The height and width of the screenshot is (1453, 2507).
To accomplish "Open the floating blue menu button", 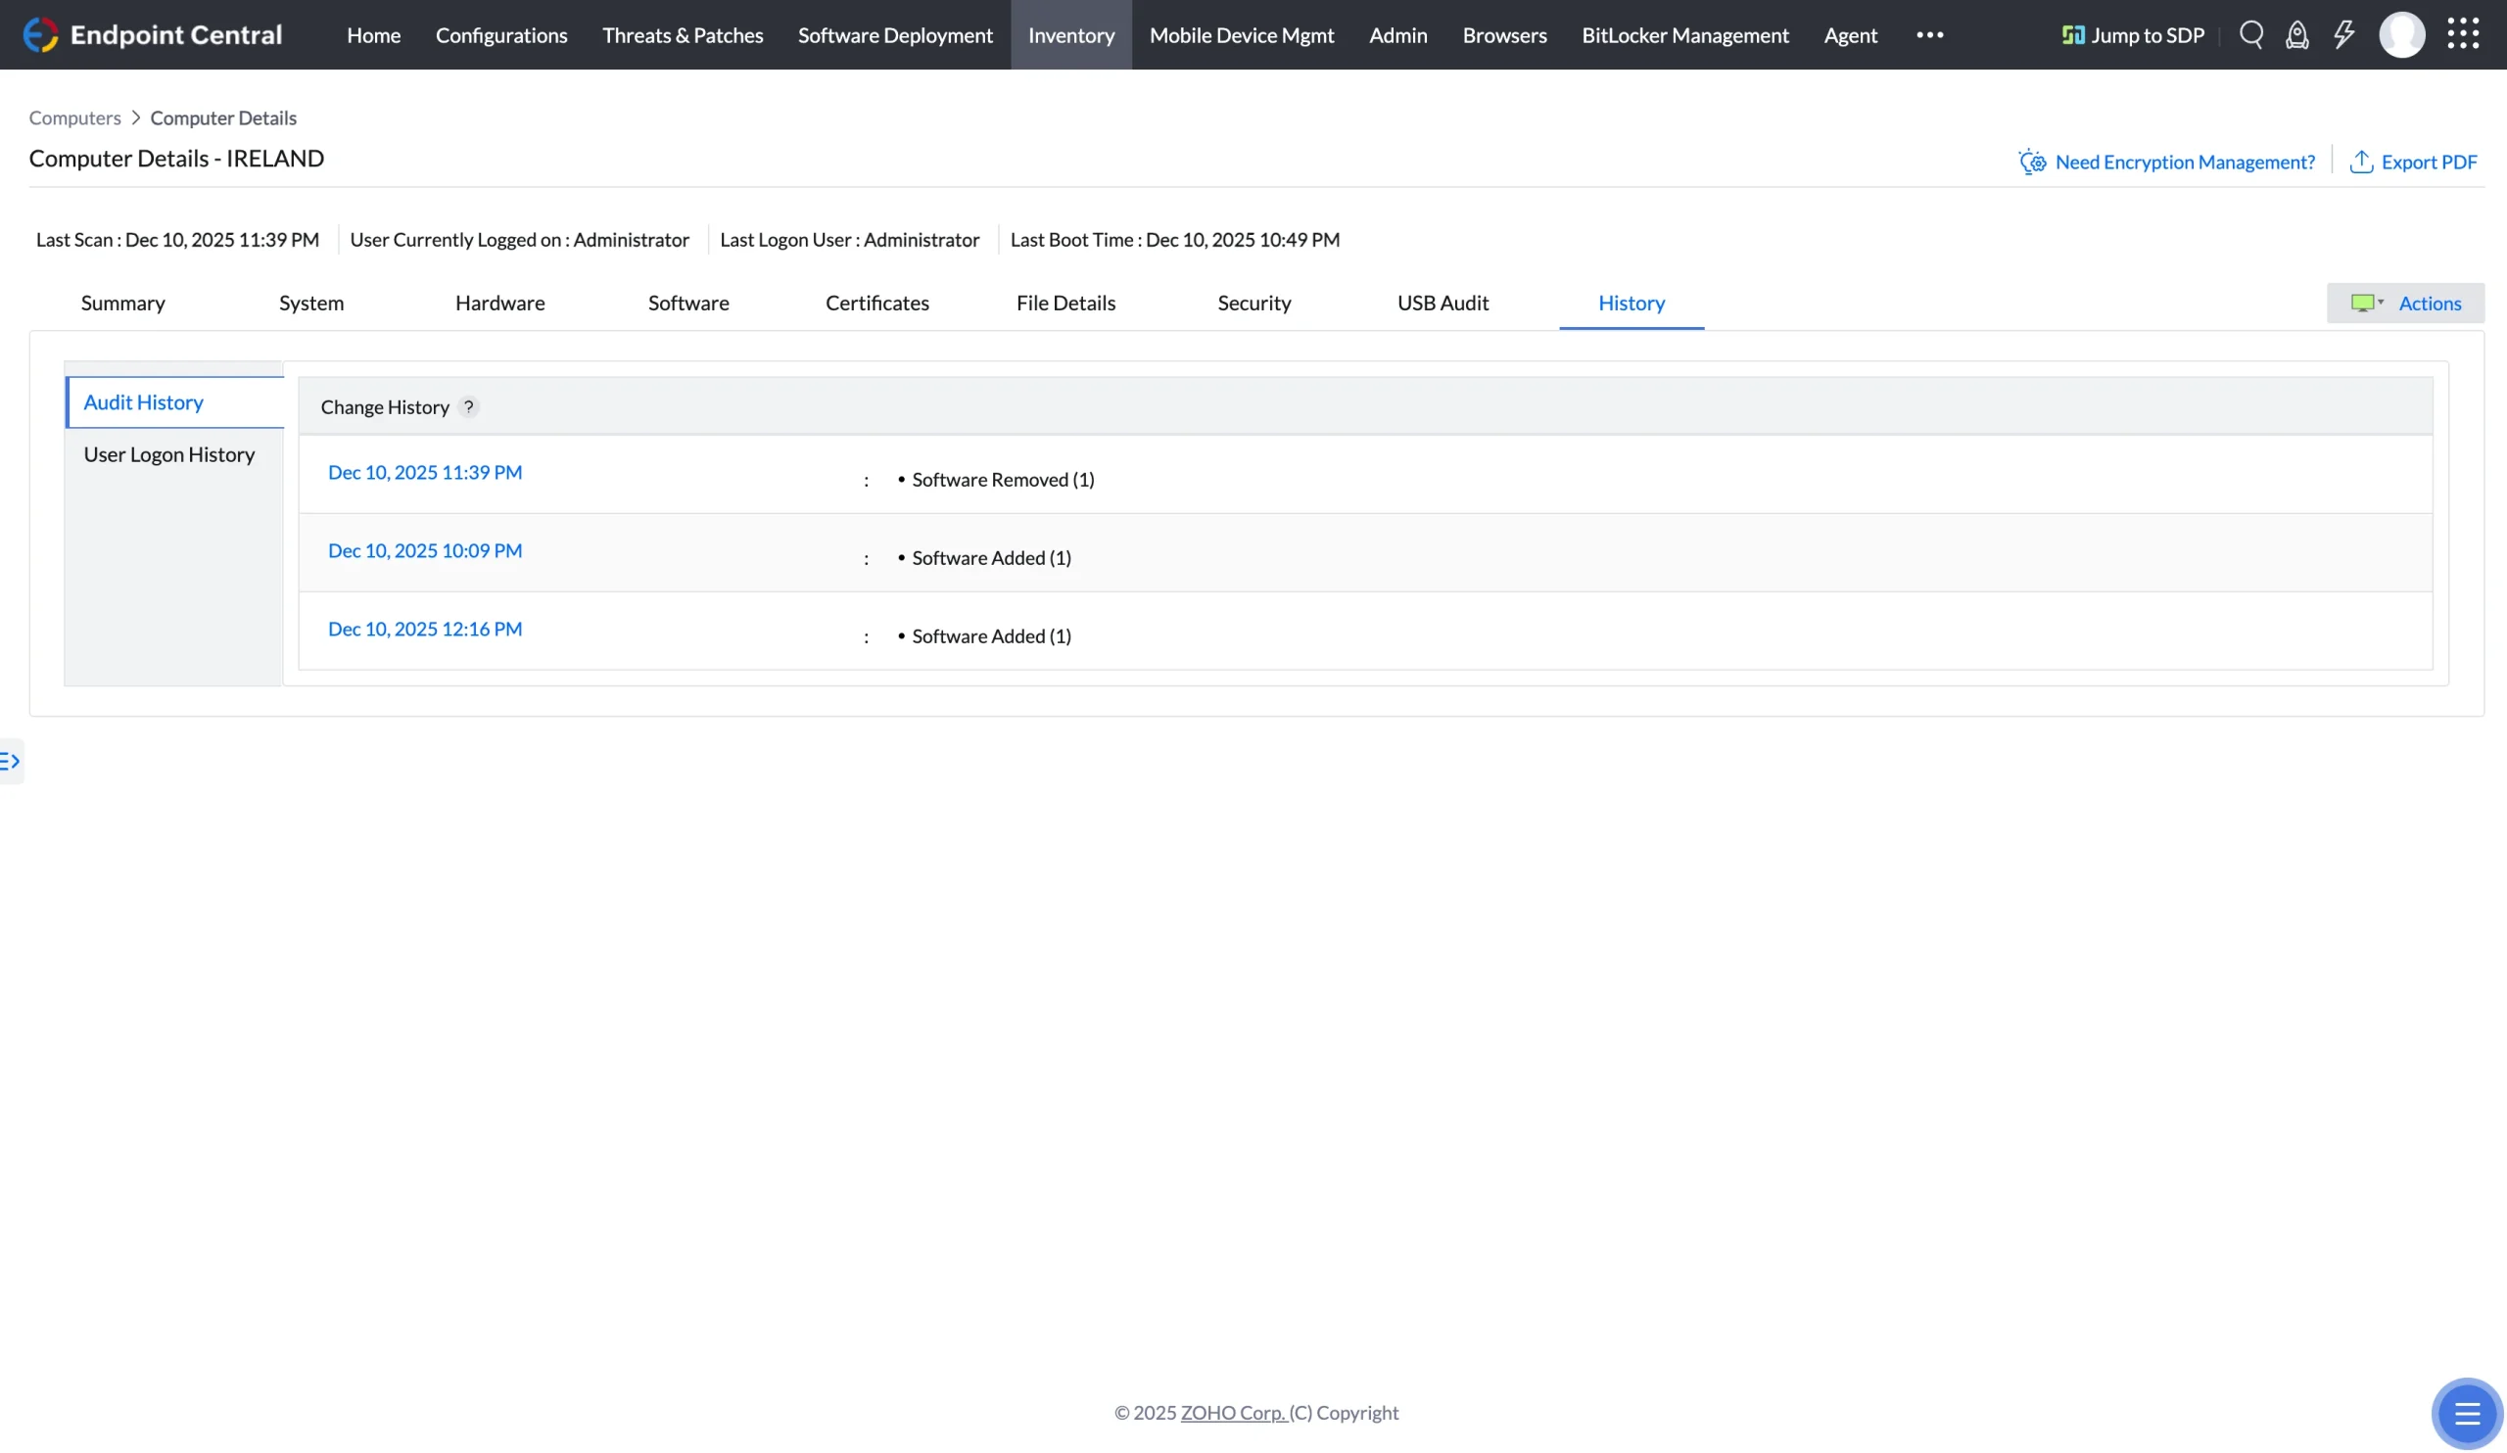I will click(x=2467, y=1413).
